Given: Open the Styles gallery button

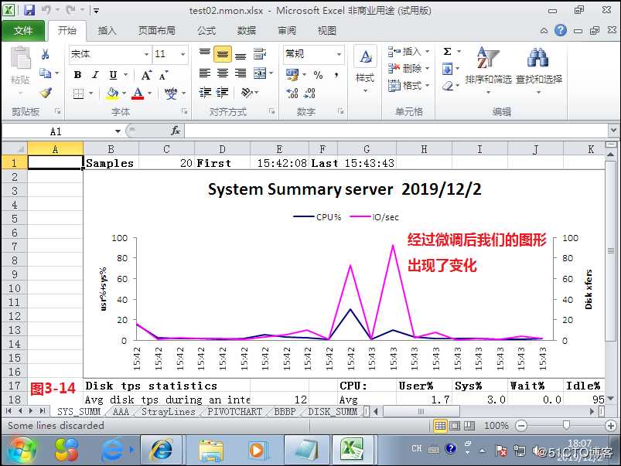Looking at the screenshot, I should (x=365, y=70).
